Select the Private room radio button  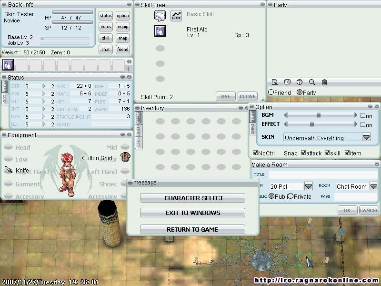coord(291,196)
